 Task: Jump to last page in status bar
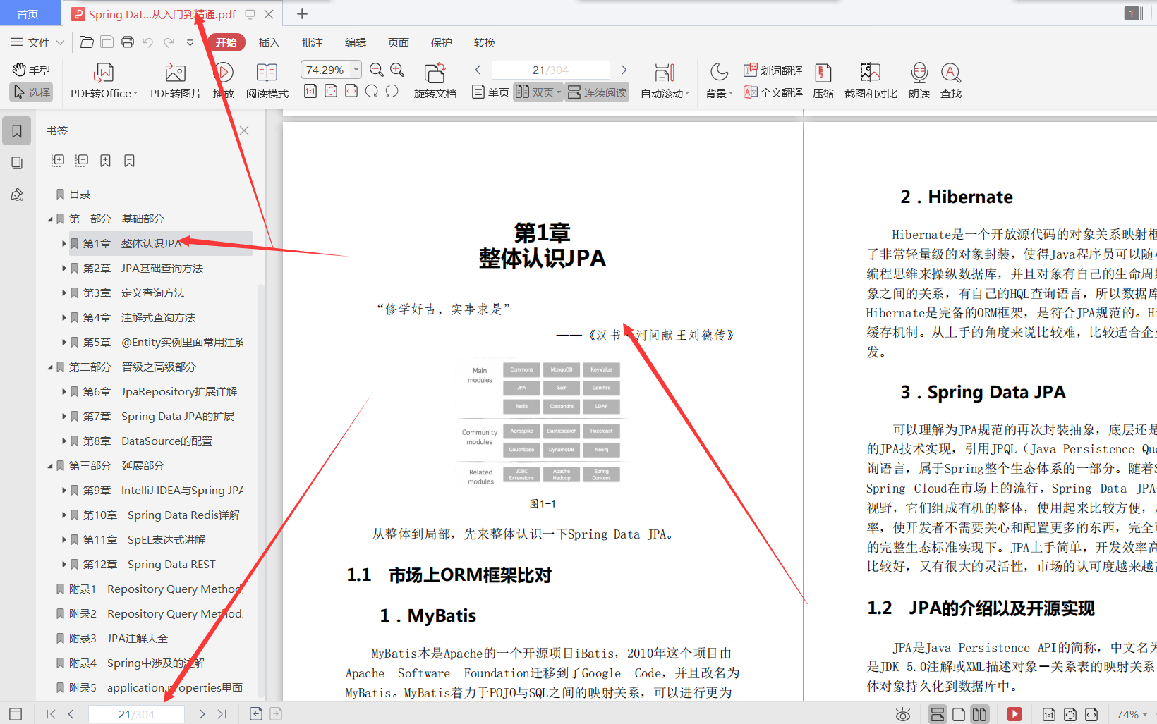(x=222, y=714)
